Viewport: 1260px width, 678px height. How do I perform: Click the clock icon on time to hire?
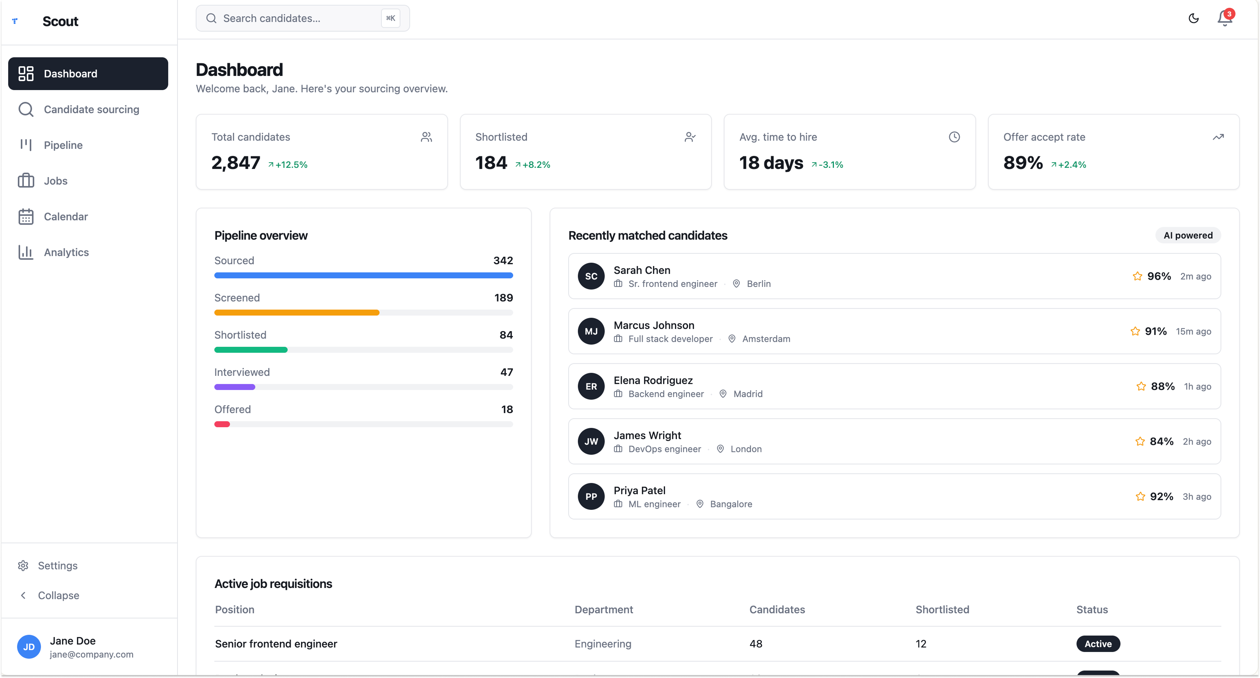coord(954,137)
